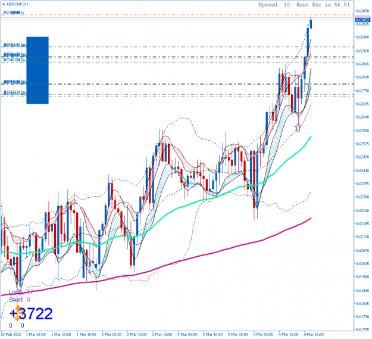The height and width of the screenshot is (339, 372).
Task: Click the 0.62300 price axis label
Action: tap(362, 197)
